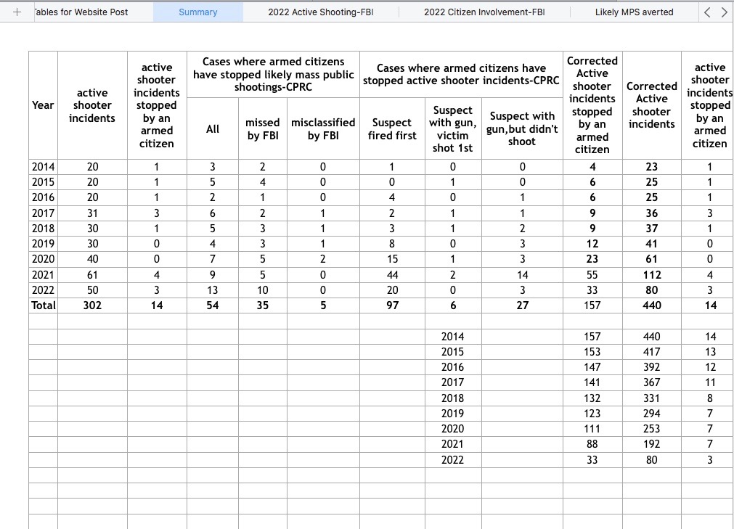Go to Tables for Website Post tab

tap(81, 12)
